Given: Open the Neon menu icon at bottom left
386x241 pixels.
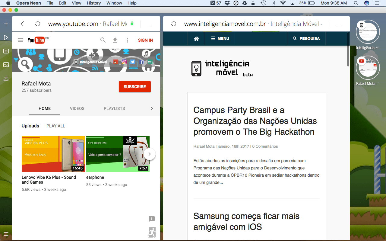Looking at the screenshot, I should pos(6,234).
